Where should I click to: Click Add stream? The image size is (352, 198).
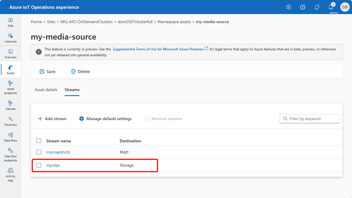coord(52,119)
